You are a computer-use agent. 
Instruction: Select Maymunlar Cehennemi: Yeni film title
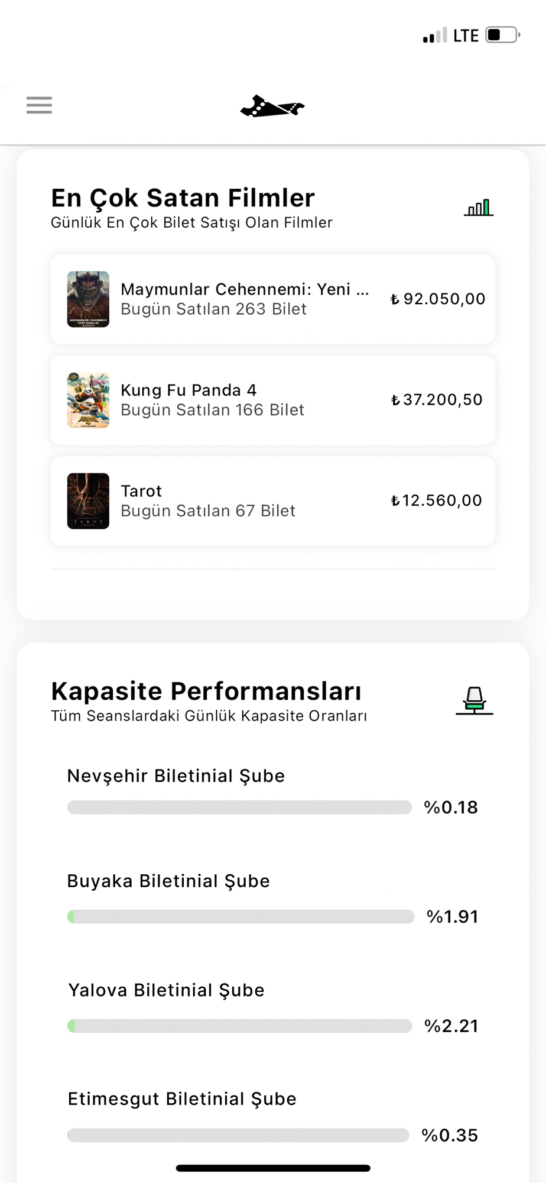click(x=245, y=289)
